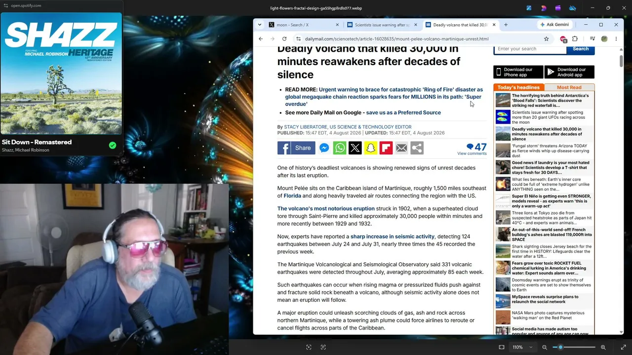Image resolution: width=632 pixels, height=355 pixels.
Task: Open the red extension icon with badge
Action: [563, 39]
